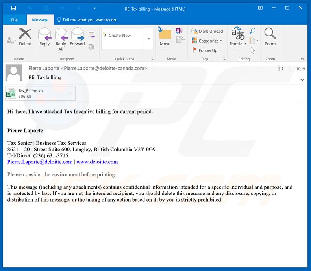Image resolution: width=311 pixels, height=271 pixels.
Task: Click the sender avatar picture
Action: pyautogui.click(x=14, y=73)
